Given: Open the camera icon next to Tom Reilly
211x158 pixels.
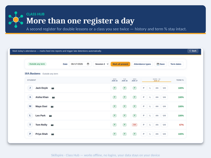Looking at the screenshot, I should pyautogui.click(x=52, y=125).
